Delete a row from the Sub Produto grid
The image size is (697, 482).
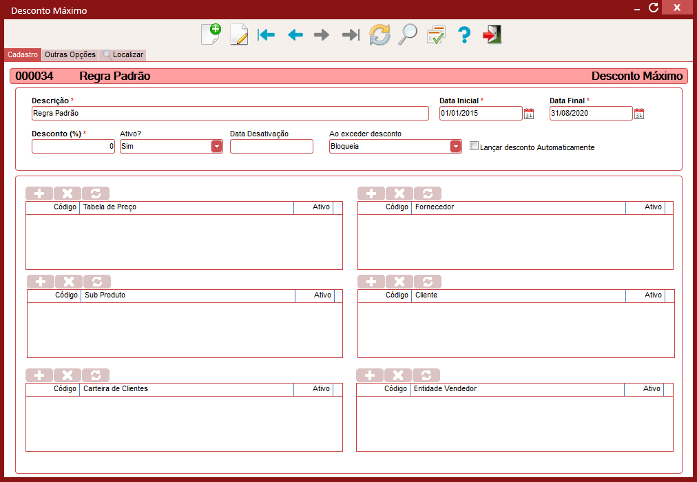[x=69, y=282]
